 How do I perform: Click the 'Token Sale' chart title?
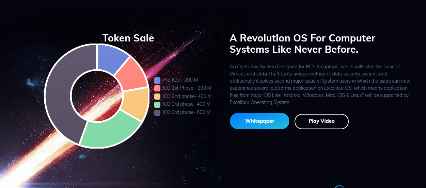[128, 38]
